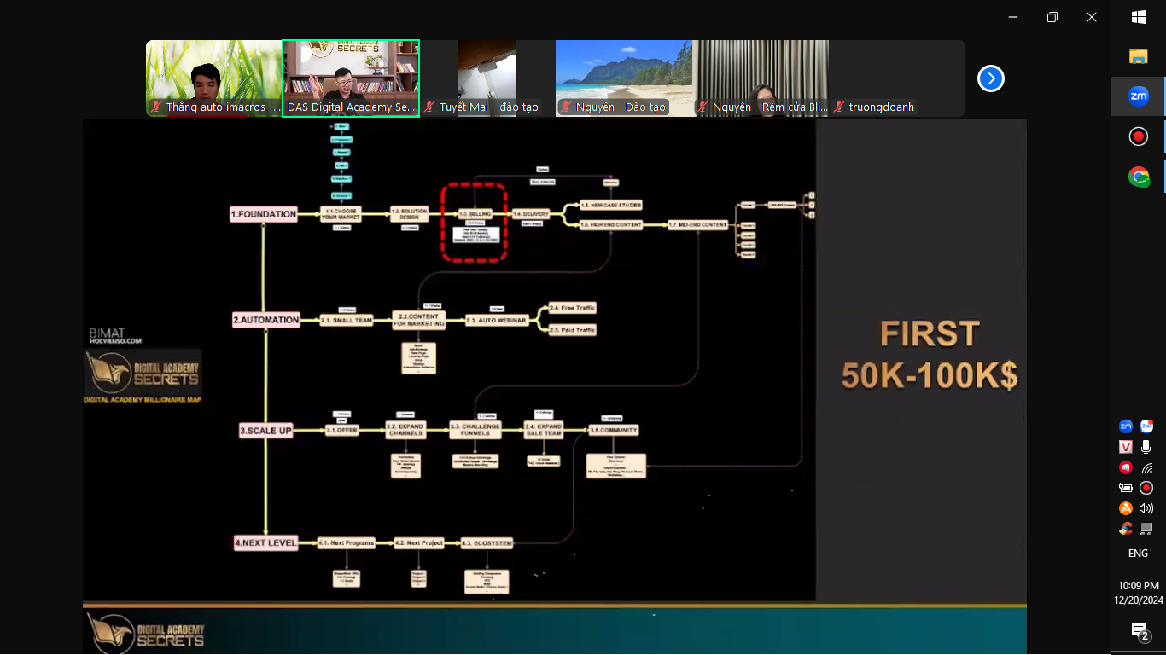The image size is (1166, 655).
Task: Click the 3.1 OFFER node
Action: click(342, 431)
